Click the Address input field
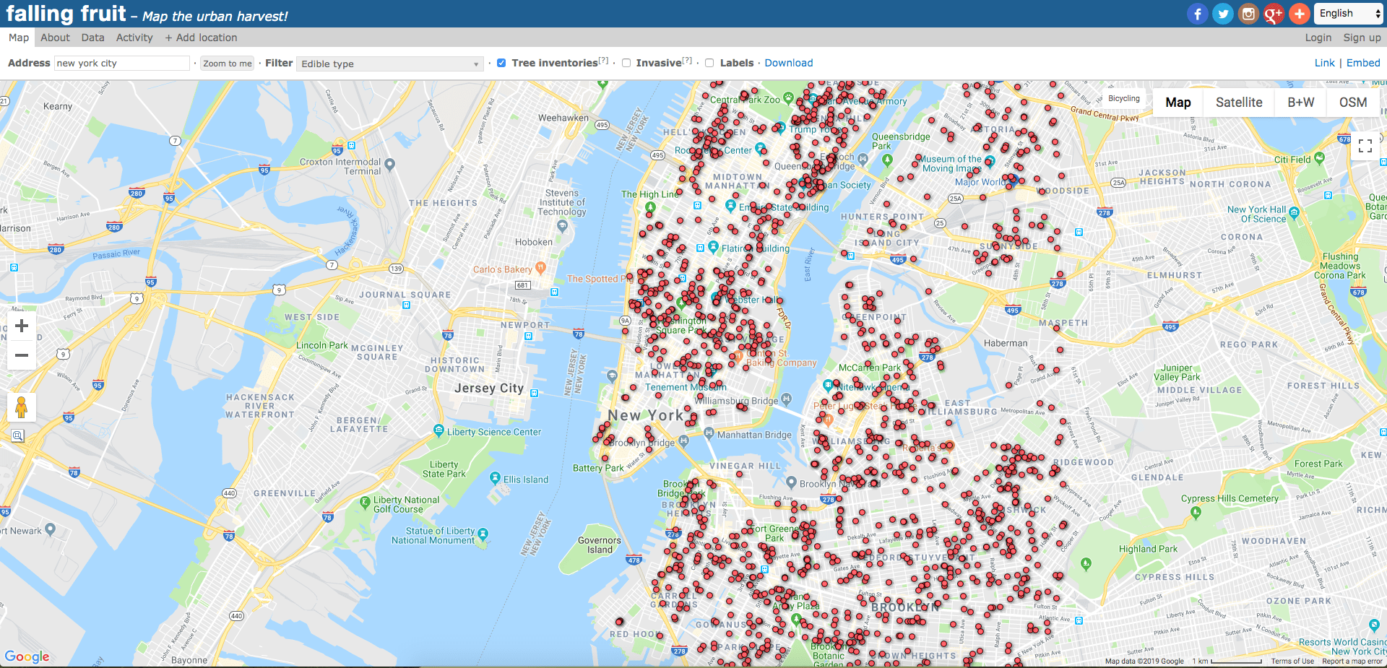The width and height of the screenshot is (1387, 668). (x=122, y=63)
